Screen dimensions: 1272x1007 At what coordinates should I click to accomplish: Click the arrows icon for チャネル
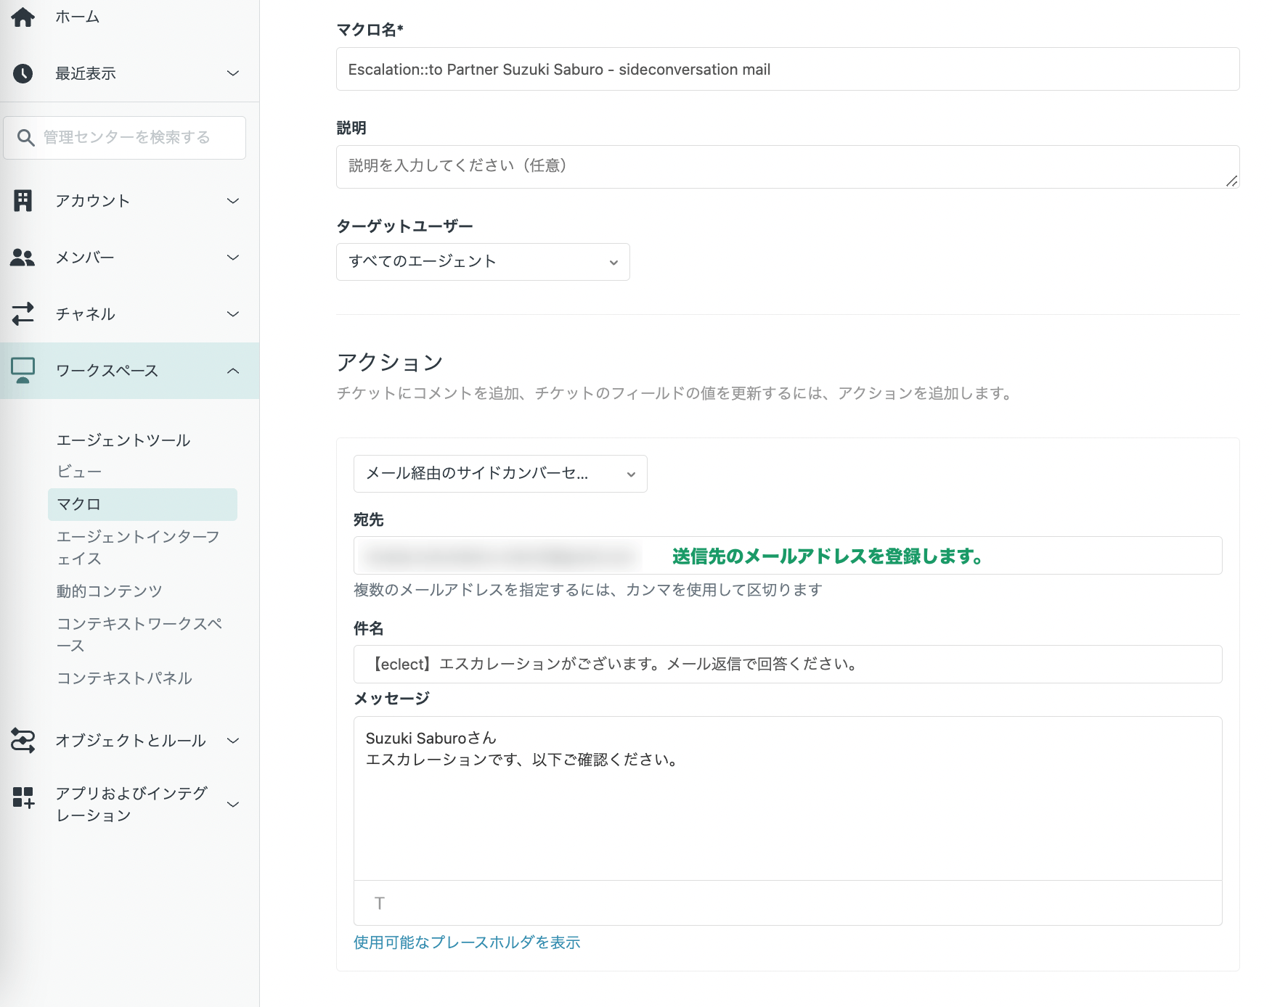[23, 313]
